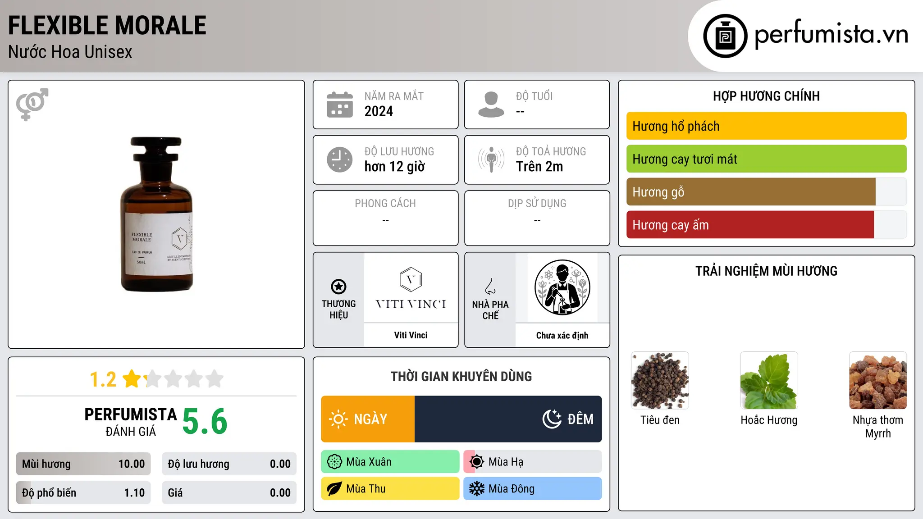This screenshot has width=923, height=519.
Task: Click the ĐÊM label text
Action: (x=580, y=419)
